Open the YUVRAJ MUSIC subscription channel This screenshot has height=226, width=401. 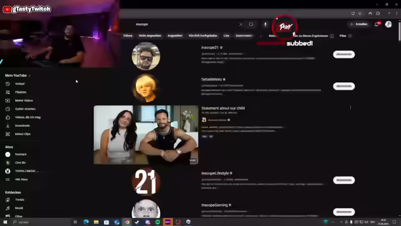[22, 171]
